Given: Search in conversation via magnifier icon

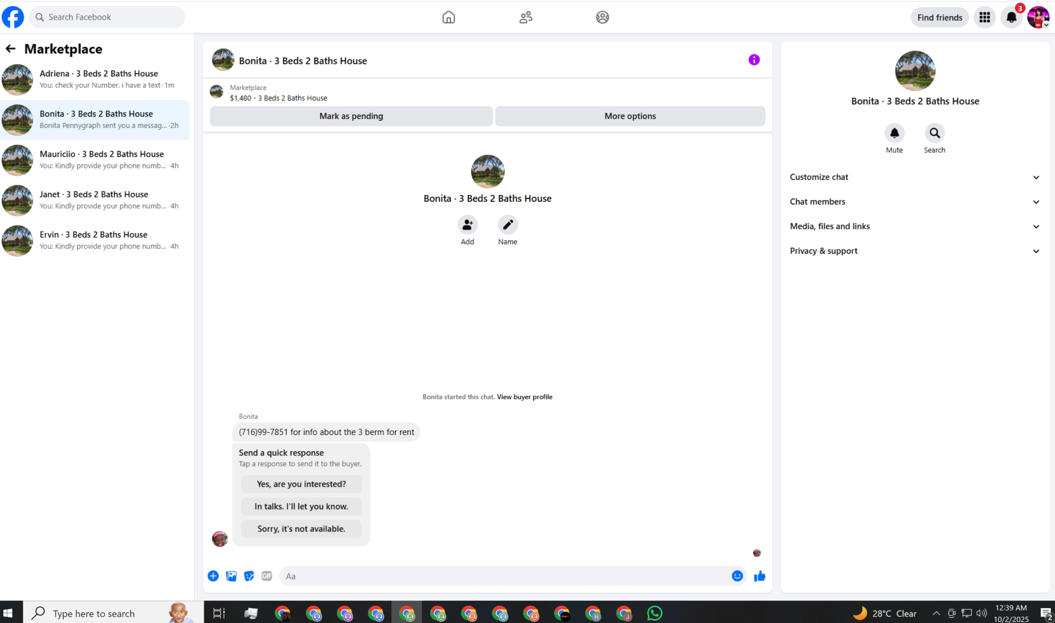Looking at the screenshot, I should pos(934,133).
